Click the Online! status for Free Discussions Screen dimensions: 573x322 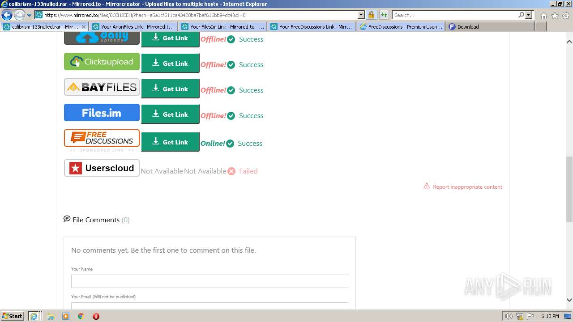pyautogui.click(x=213, y=143)
